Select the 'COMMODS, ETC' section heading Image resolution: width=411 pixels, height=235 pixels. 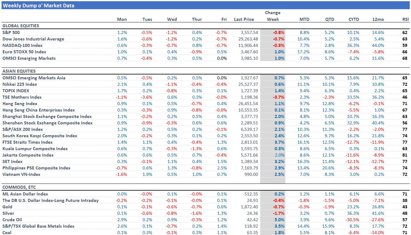pos(19,187)
